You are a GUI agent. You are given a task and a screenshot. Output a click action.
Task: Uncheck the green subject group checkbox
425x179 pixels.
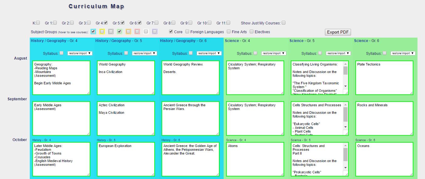[x=120, y=32]
